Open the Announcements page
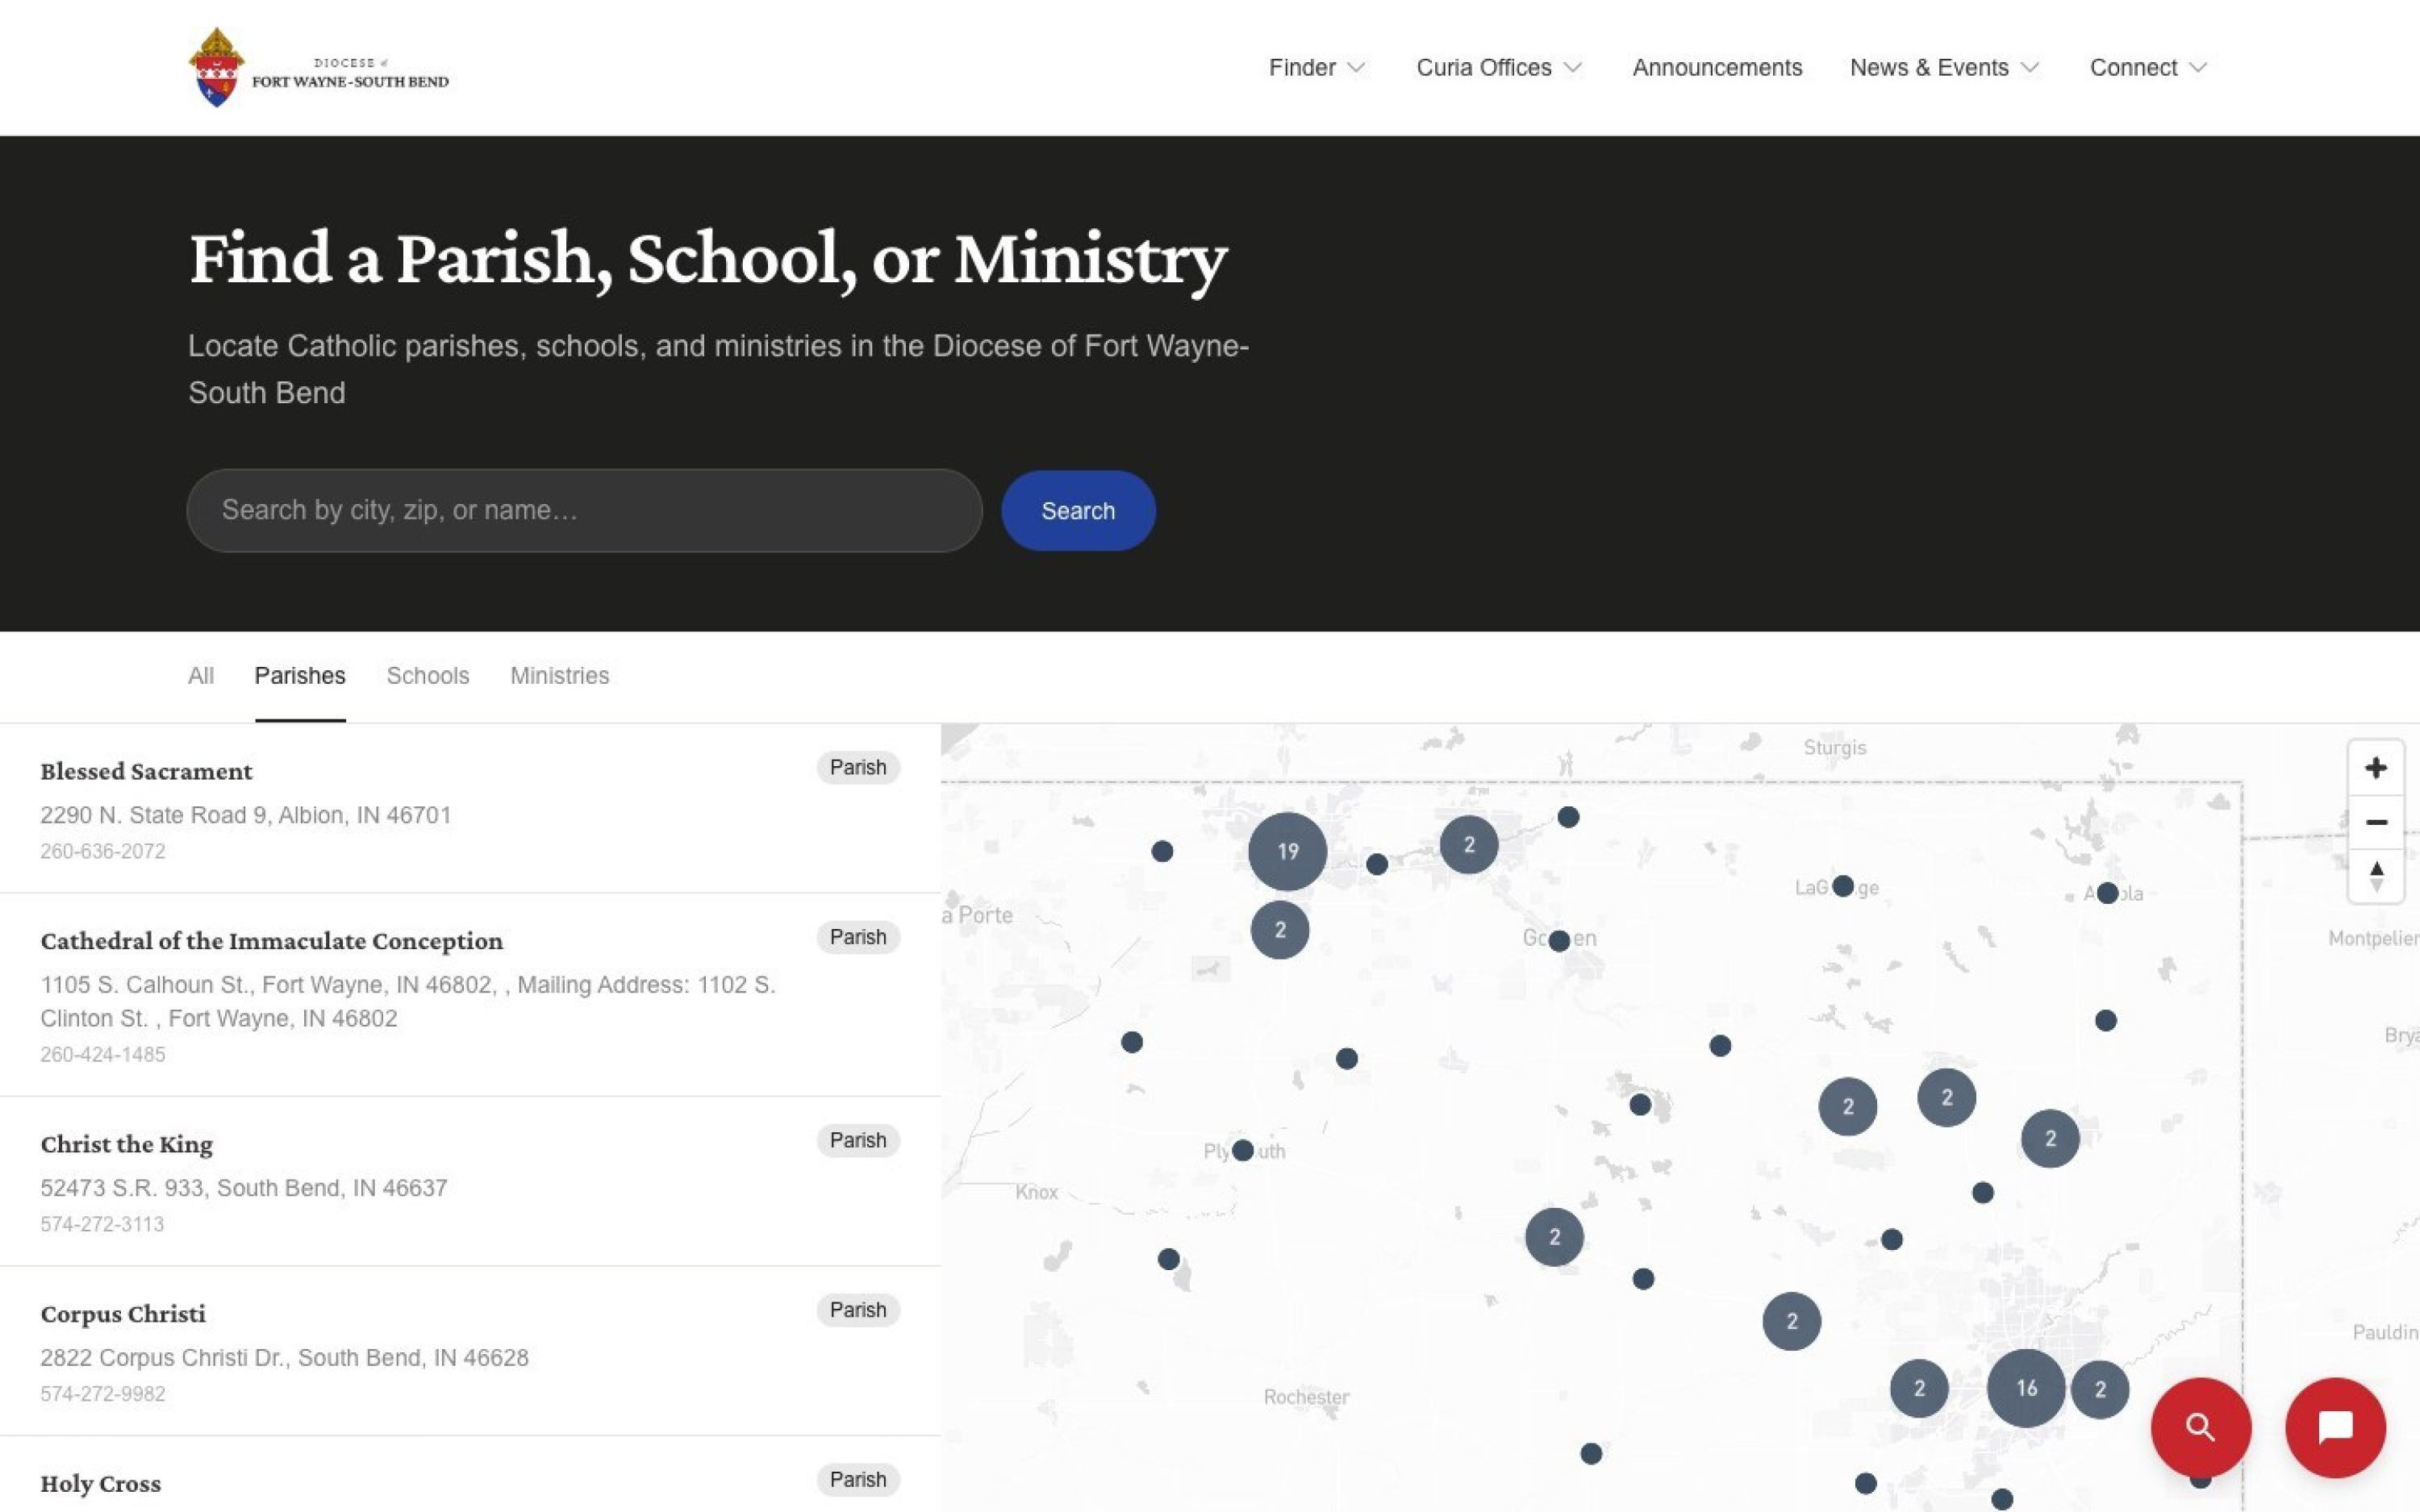 [1717, 68]
